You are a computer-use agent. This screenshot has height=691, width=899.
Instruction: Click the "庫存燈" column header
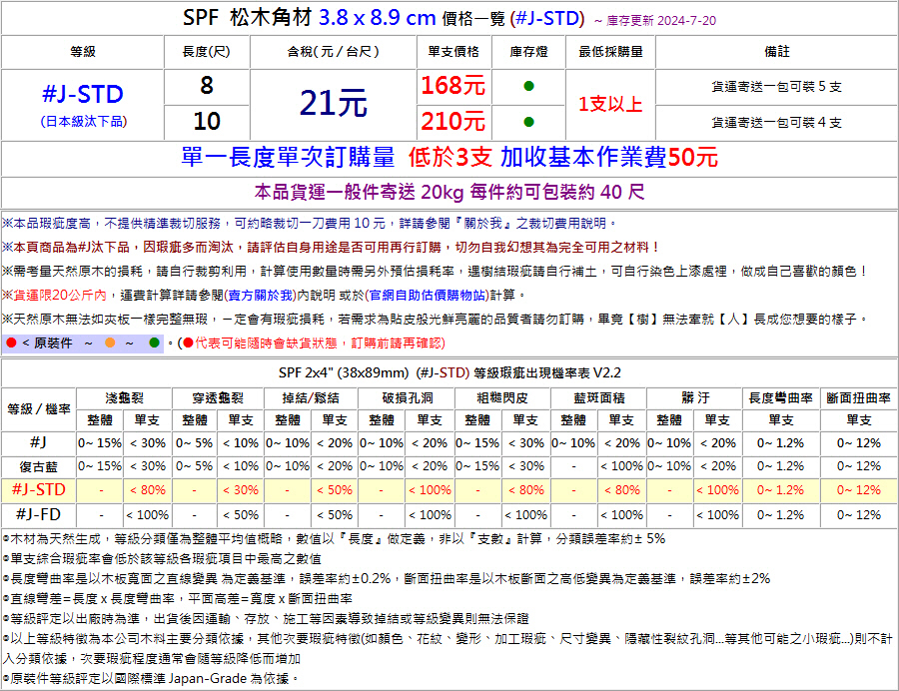click(528, 52)
